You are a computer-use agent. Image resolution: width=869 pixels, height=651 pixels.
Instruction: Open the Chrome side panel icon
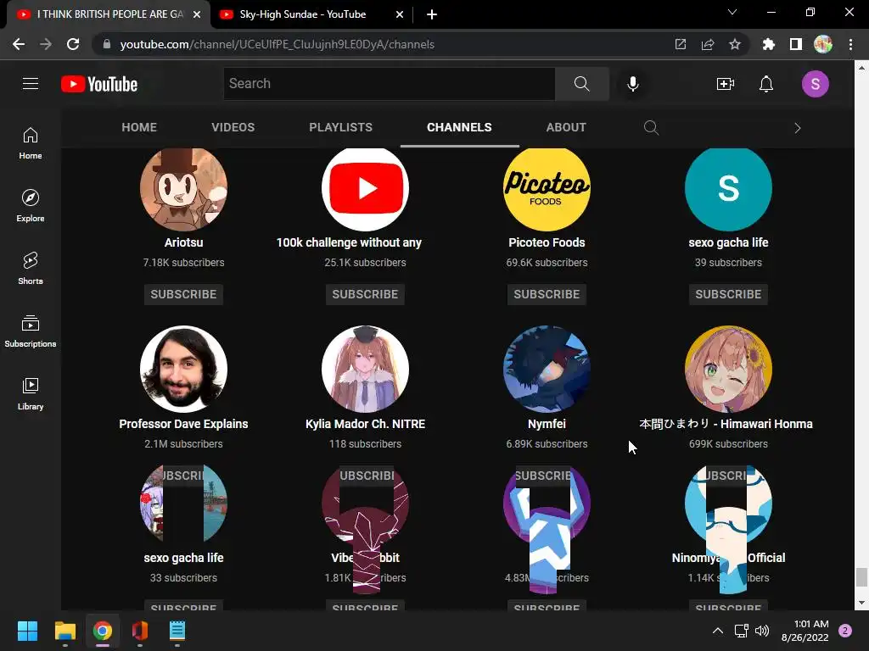point(796,44)
